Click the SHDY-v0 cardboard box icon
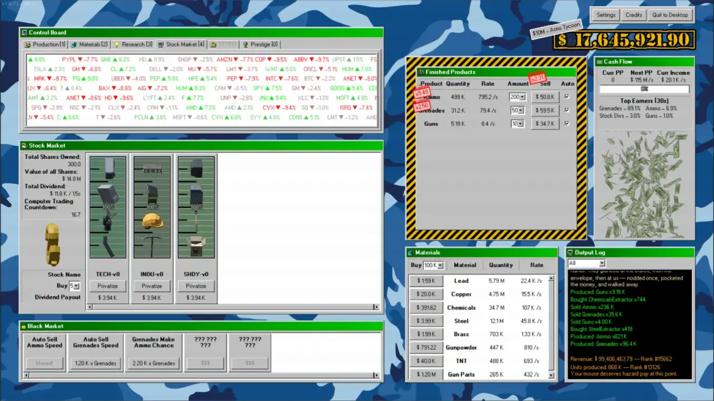714x401 pixels. (x=196, y=246)
